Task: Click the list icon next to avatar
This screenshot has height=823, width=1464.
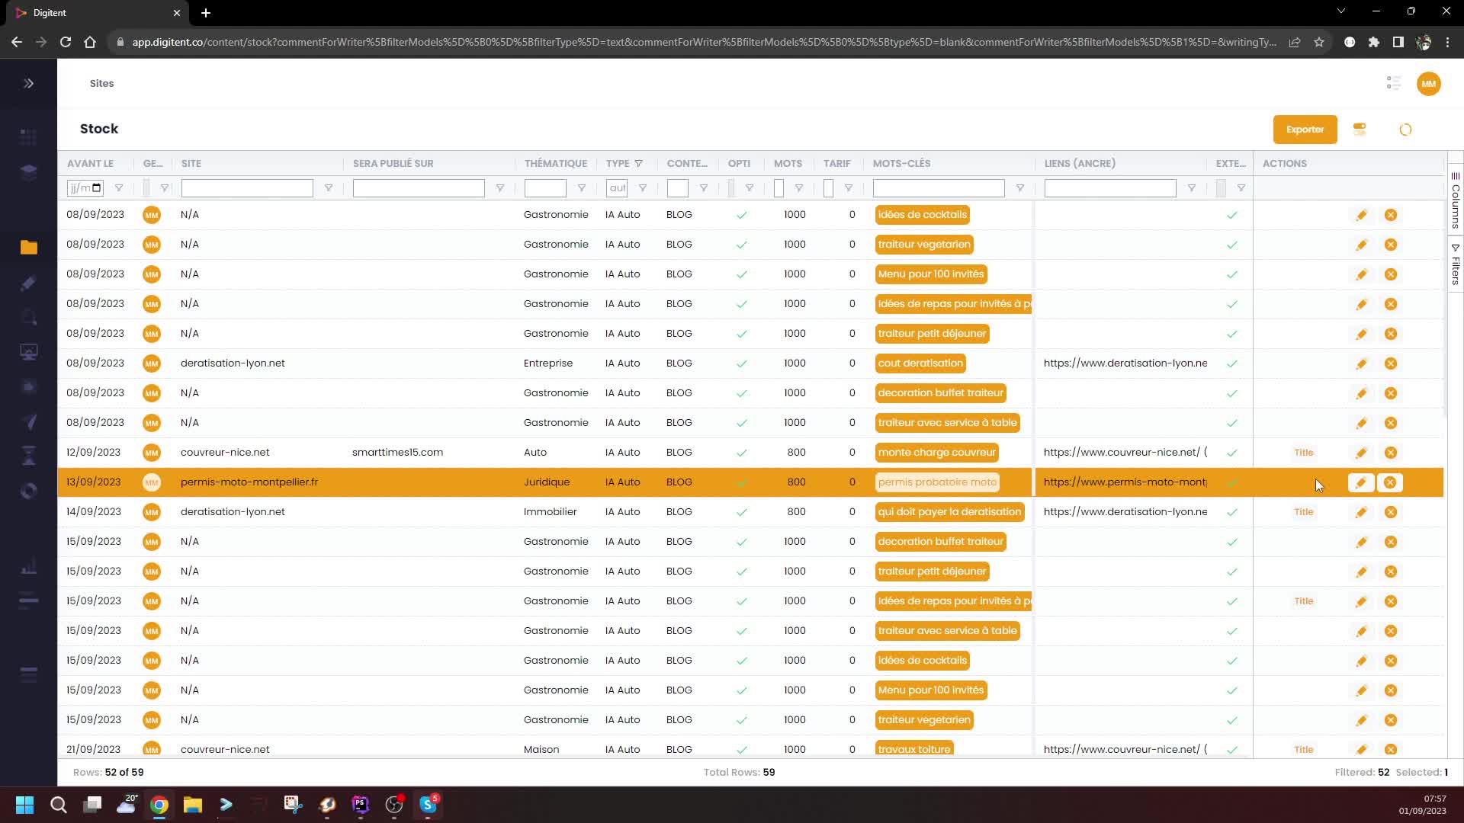Action: (1393, 83)
